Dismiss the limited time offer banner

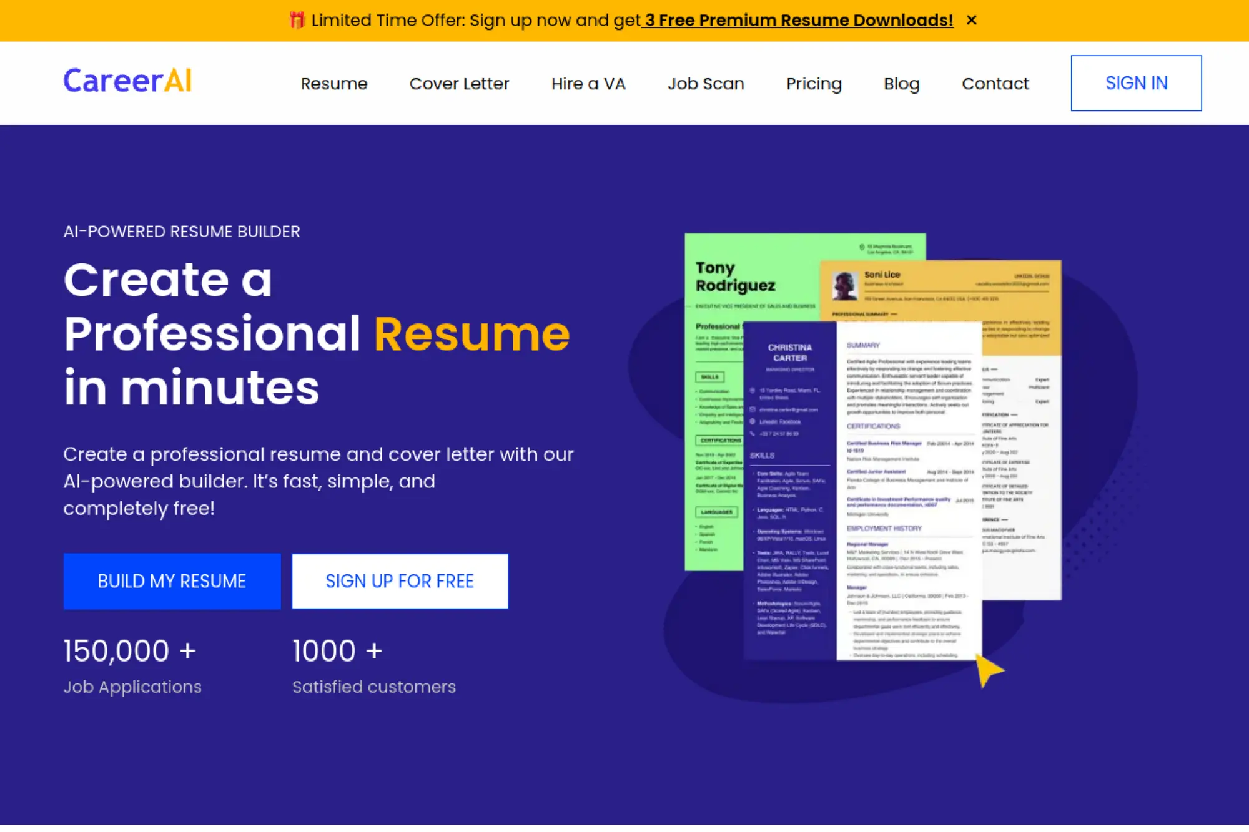click(972, 19)
